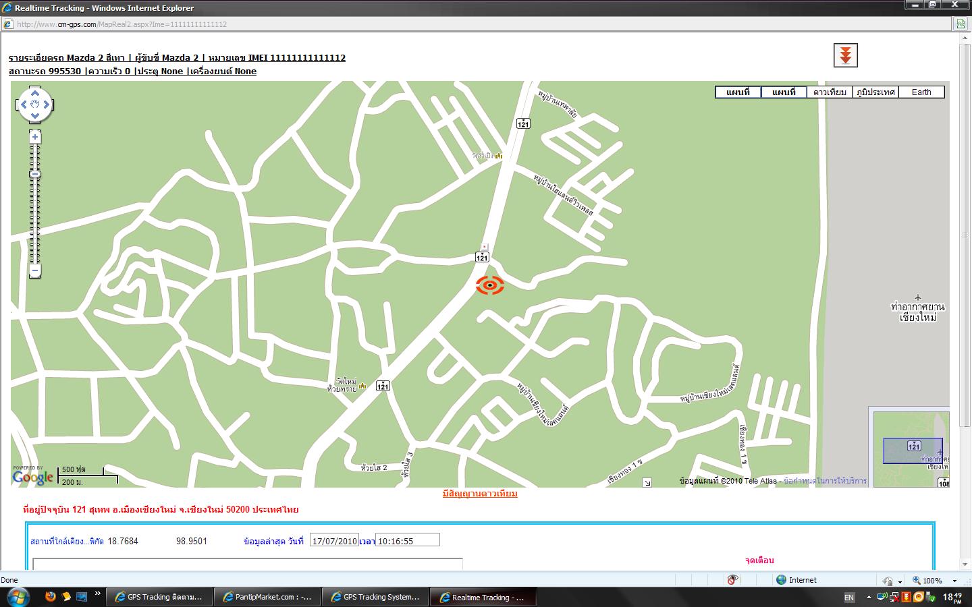Open the ข้อกำหนดในการให้บริการ terms link
Screen dimensions: 972x607
[x=825, y=481]
